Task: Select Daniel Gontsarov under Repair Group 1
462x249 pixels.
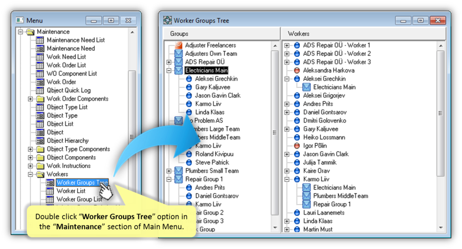Action: coord(216,196)
